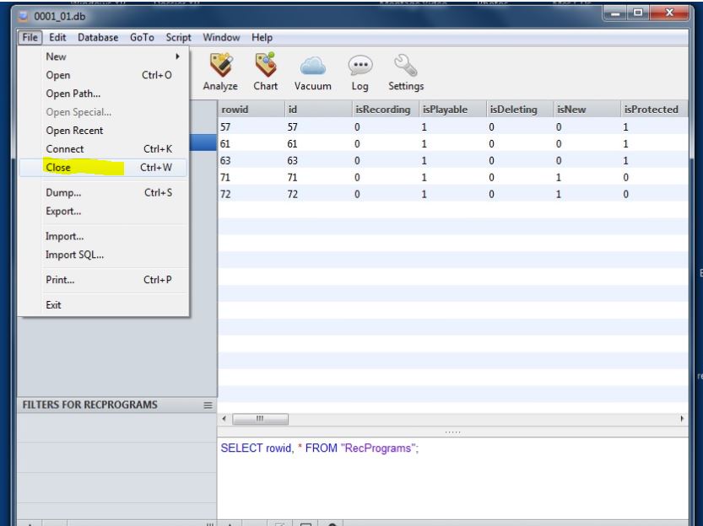Click Dump... in the File menu
The image size is (703, 526).
pyautogui.click(x=62, y=193)
